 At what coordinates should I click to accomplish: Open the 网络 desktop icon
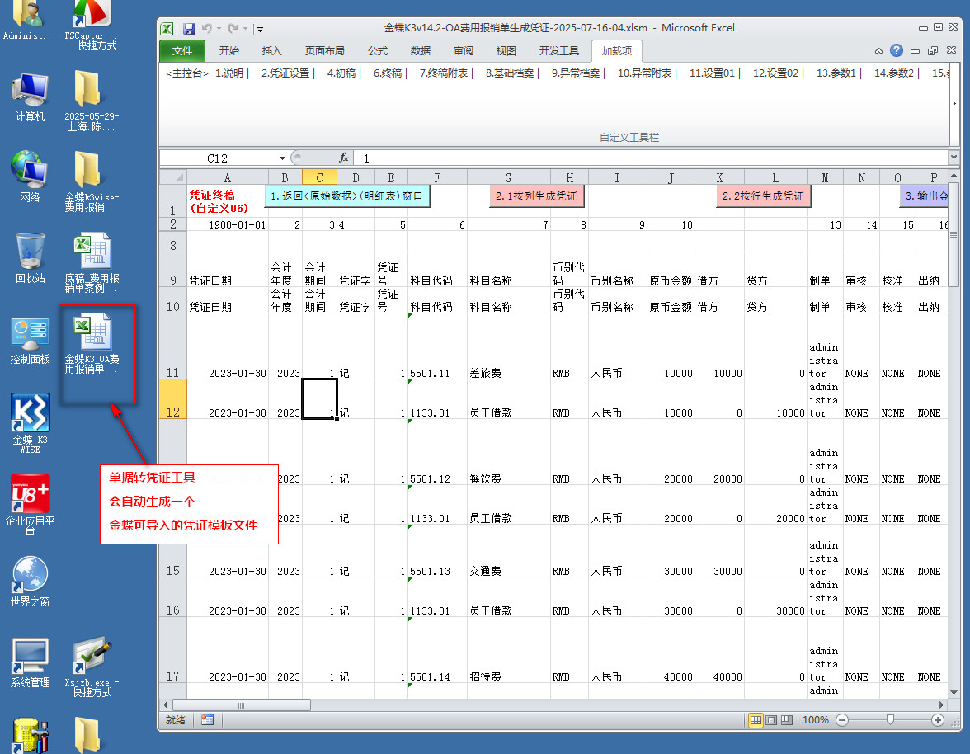pos(30,177)
